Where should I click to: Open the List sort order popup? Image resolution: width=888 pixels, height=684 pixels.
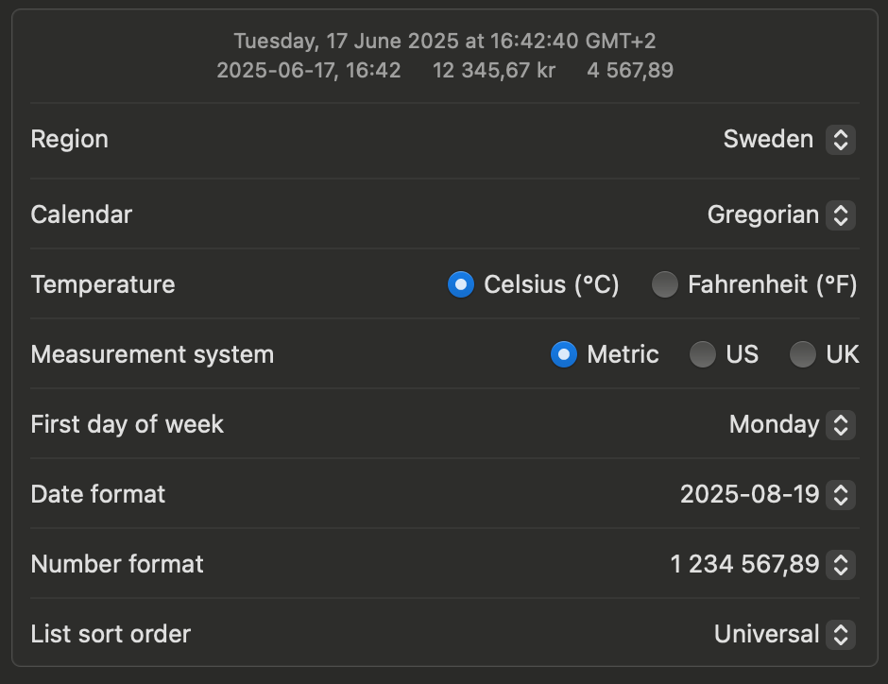click(766, 634)
